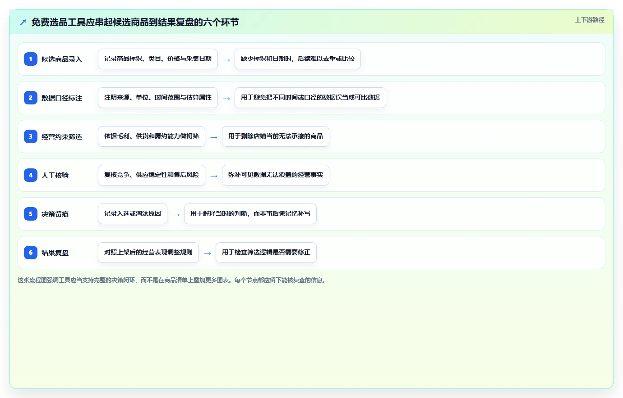Screen dimensions: 623x398
Task: Click the title 免费选品工具应串起候选商品到结果复盘的六个环节
Action: click(135, 22)
